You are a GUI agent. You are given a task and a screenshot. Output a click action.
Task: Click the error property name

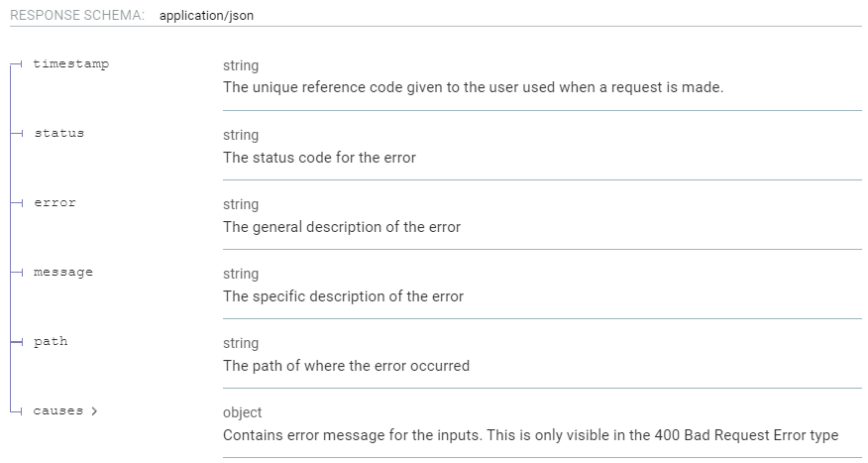click(x=54, y=202)
